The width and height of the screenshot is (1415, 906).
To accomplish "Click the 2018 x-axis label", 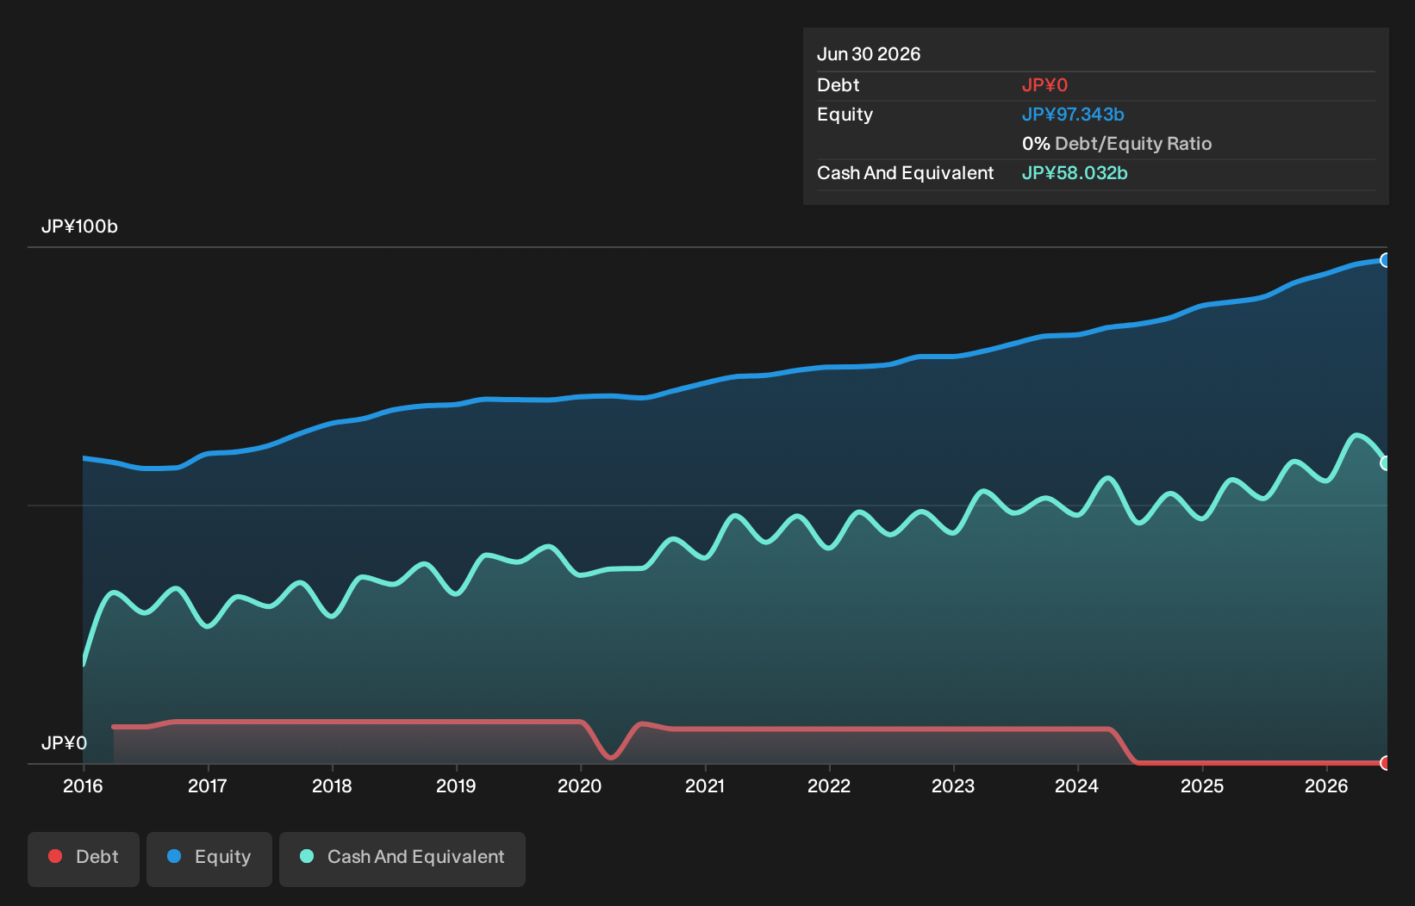I will click(332, 786).
